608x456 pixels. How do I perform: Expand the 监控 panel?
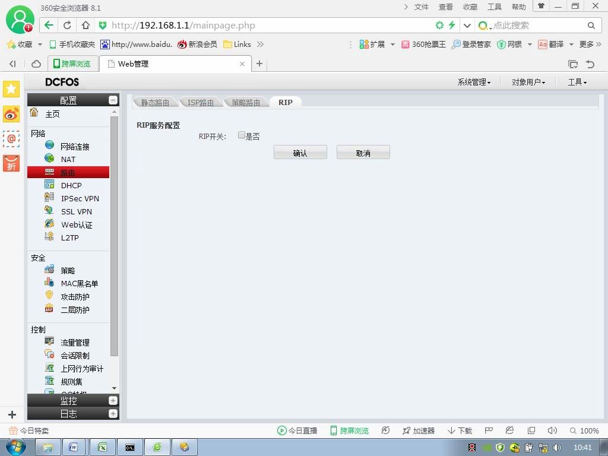click(x=113, y=401)
